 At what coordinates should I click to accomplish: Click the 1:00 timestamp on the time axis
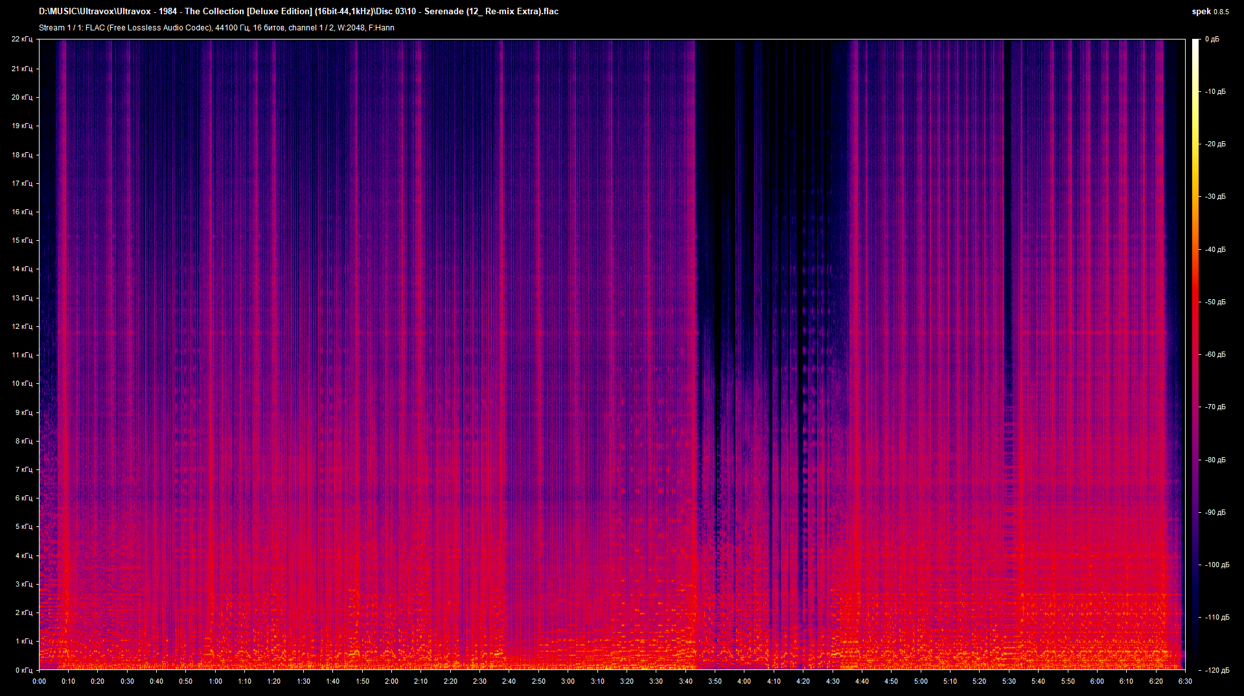(216, 681)
